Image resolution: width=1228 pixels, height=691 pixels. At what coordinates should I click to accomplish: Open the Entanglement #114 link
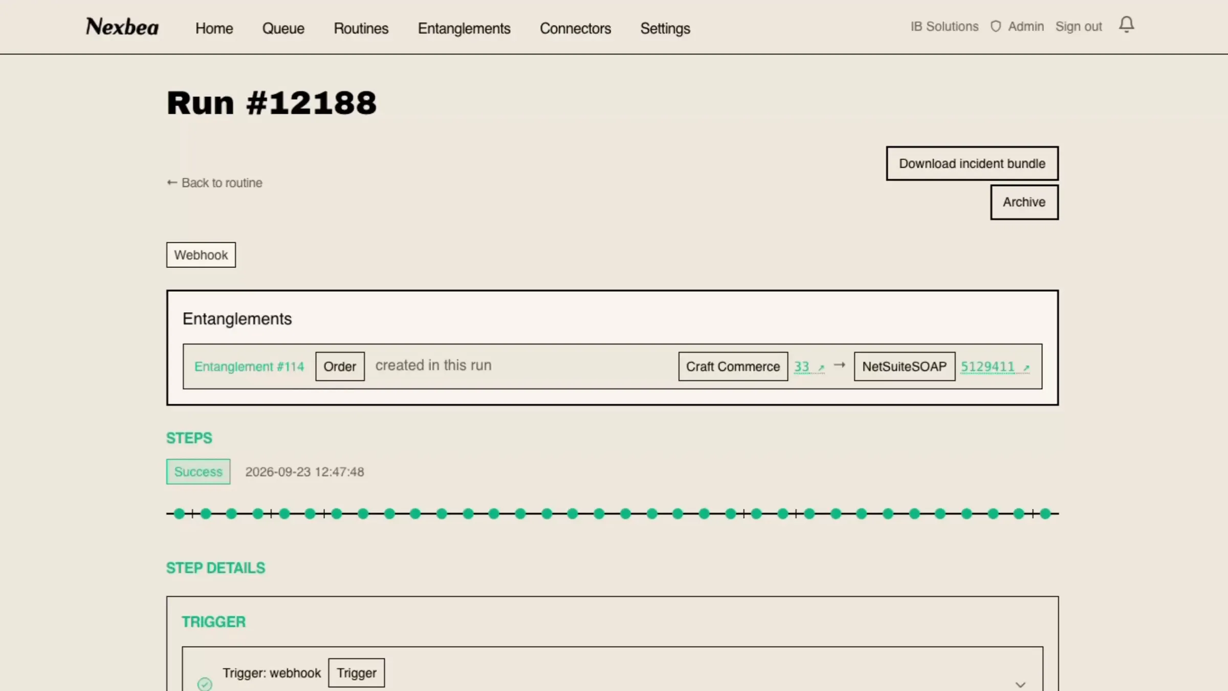pyautogui.click(x=249, y=366)
